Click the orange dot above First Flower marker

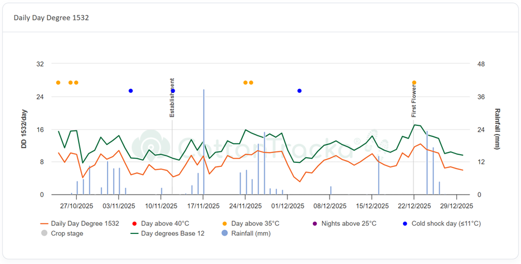coord(414,83)
